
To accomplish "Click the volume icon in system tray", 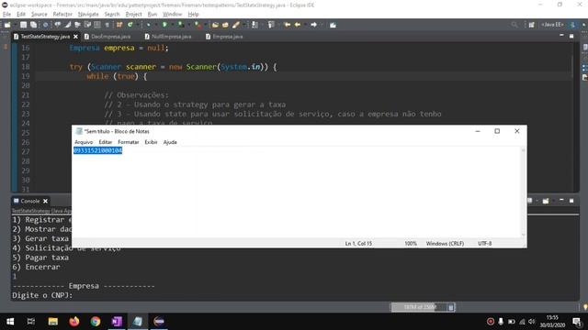I will click(x=531, y=322).
